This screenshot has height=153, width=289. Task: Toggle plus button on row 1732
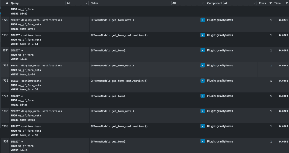202,66
